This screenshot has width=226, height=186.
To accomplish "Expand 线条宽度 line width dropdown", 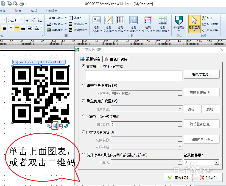I will click(86, 24).
